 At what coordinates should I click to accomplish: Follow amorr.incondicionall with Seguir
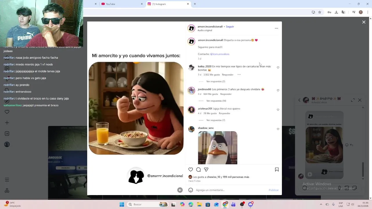[230, 27]
